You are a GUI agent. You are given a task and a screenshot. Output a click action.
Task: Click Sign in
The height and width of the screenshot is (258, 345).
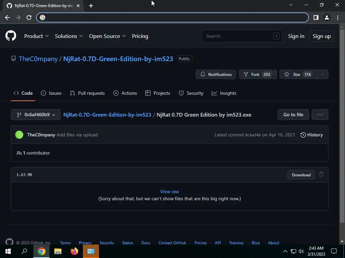point(296,36)
